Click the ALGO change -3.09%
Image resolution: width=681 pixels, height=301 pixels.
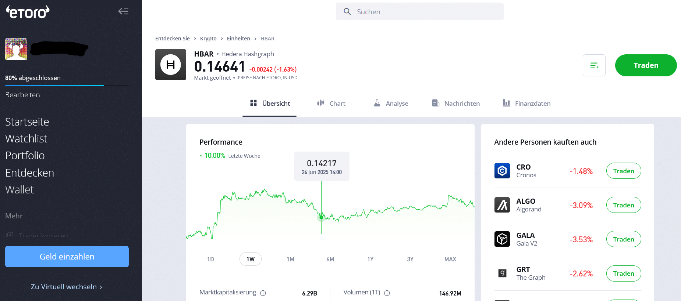click(x=581, y=205)
